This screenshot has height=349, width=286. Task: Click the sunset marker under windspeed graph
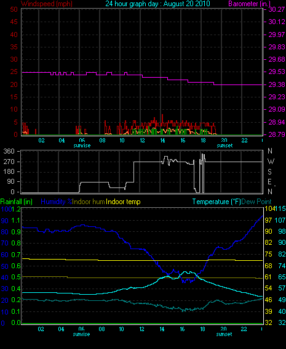224,146
